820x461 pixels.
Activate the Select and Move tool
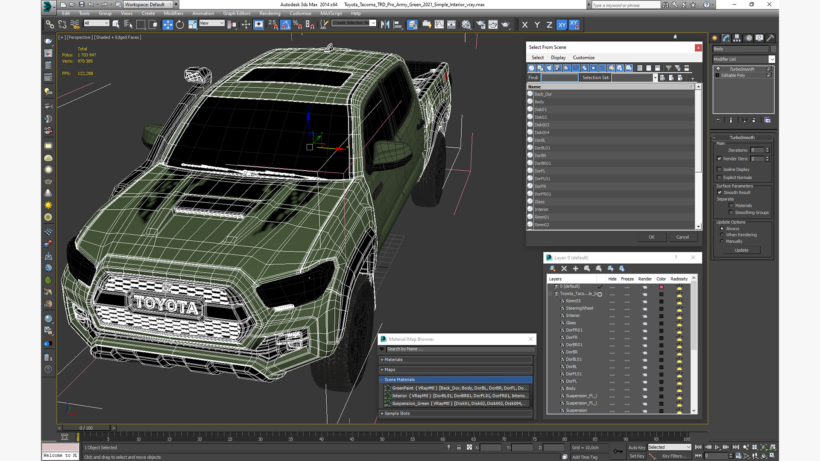click(x=167, y=25)
